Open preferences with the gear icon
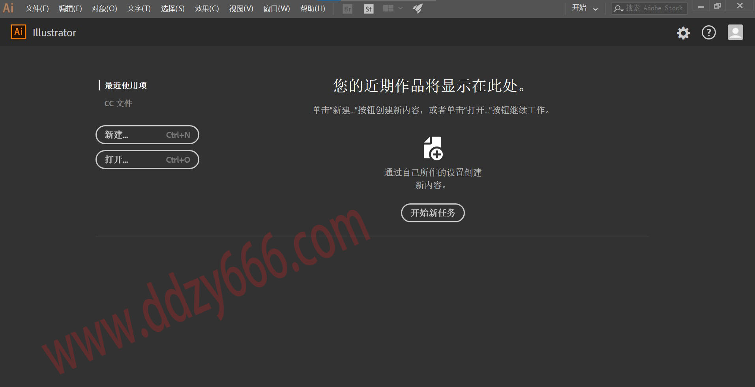Screen dimensions: 755x387 pyautogui.click(x=683, y=33)
